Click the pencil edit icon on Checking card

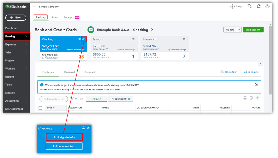tap(84, 39)
